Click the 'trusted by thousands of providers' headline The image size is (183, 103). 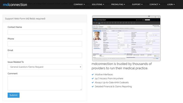(122, 66)
